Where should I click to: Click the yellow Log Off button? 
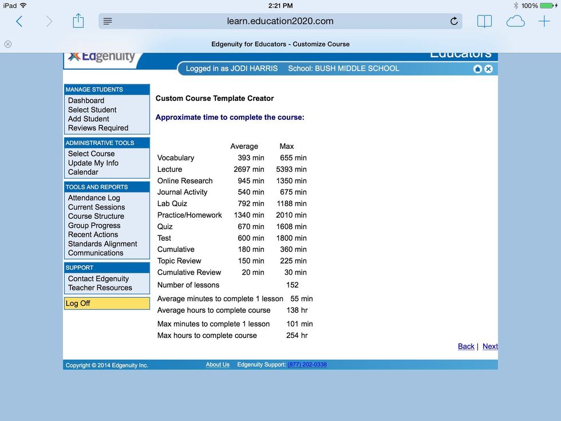107,304
